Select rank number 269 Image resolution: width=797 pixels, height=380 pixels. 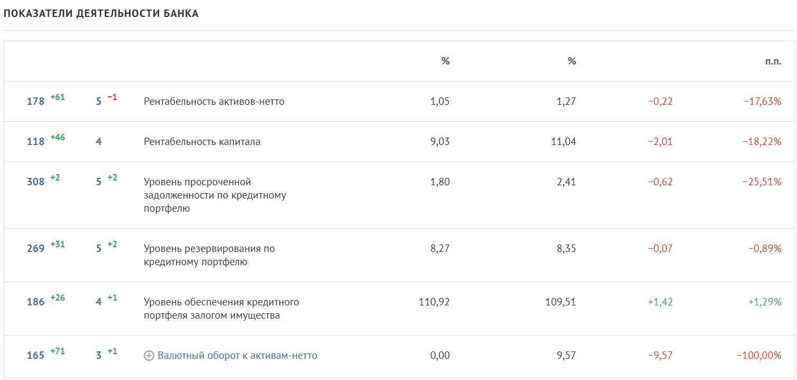(35, 248)
